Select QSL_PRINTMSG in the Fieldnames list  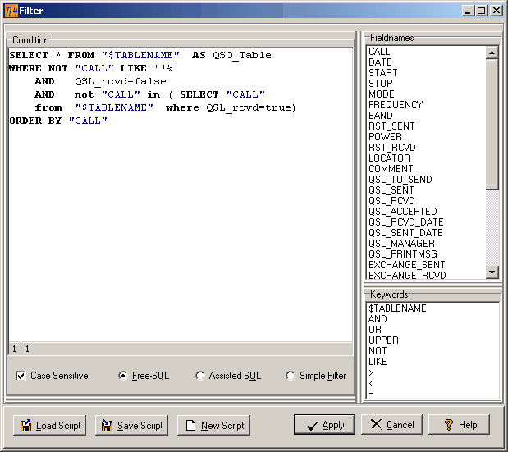pyautogui.click(x=403, y=254)
